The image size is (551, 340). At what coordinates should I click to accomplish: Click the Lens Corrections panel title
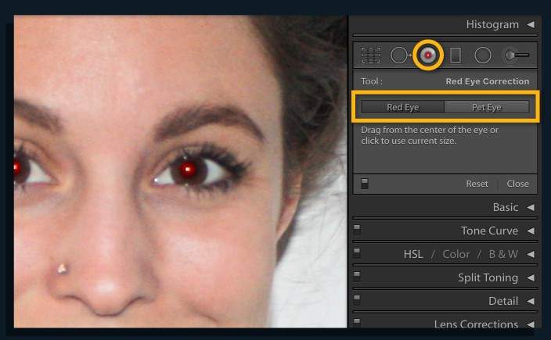(476, 324)
